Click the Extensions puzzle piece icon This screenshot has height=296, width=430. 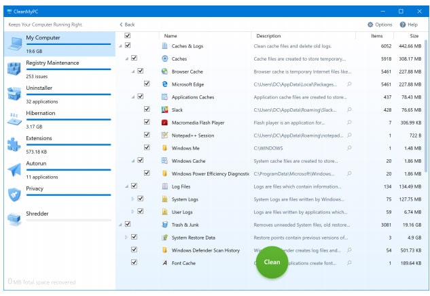[x=14, y=144]
